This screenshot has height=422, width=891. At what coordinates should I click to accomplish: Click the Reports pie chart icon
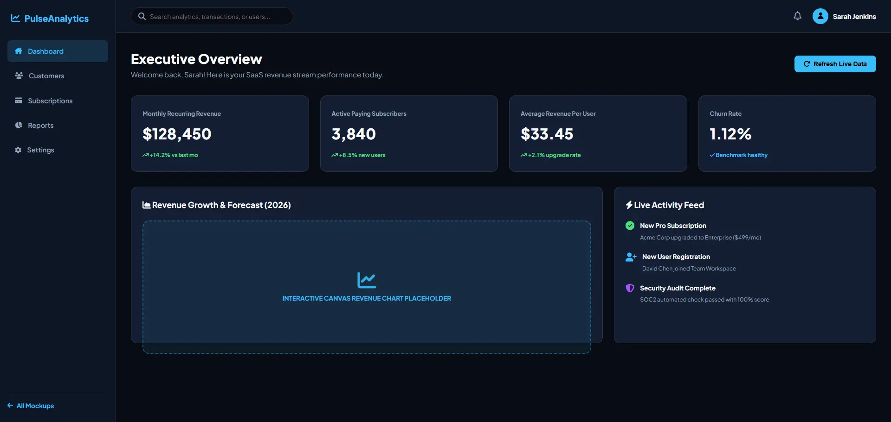19,125
